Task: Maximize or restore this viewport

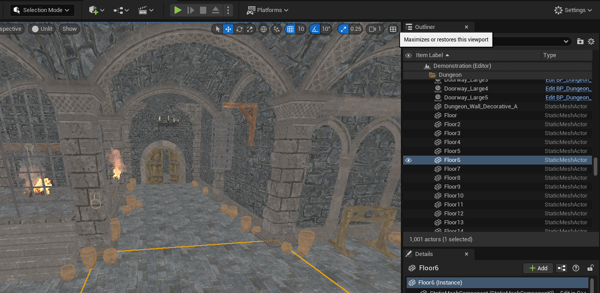Action: click(x=393, y=29)
